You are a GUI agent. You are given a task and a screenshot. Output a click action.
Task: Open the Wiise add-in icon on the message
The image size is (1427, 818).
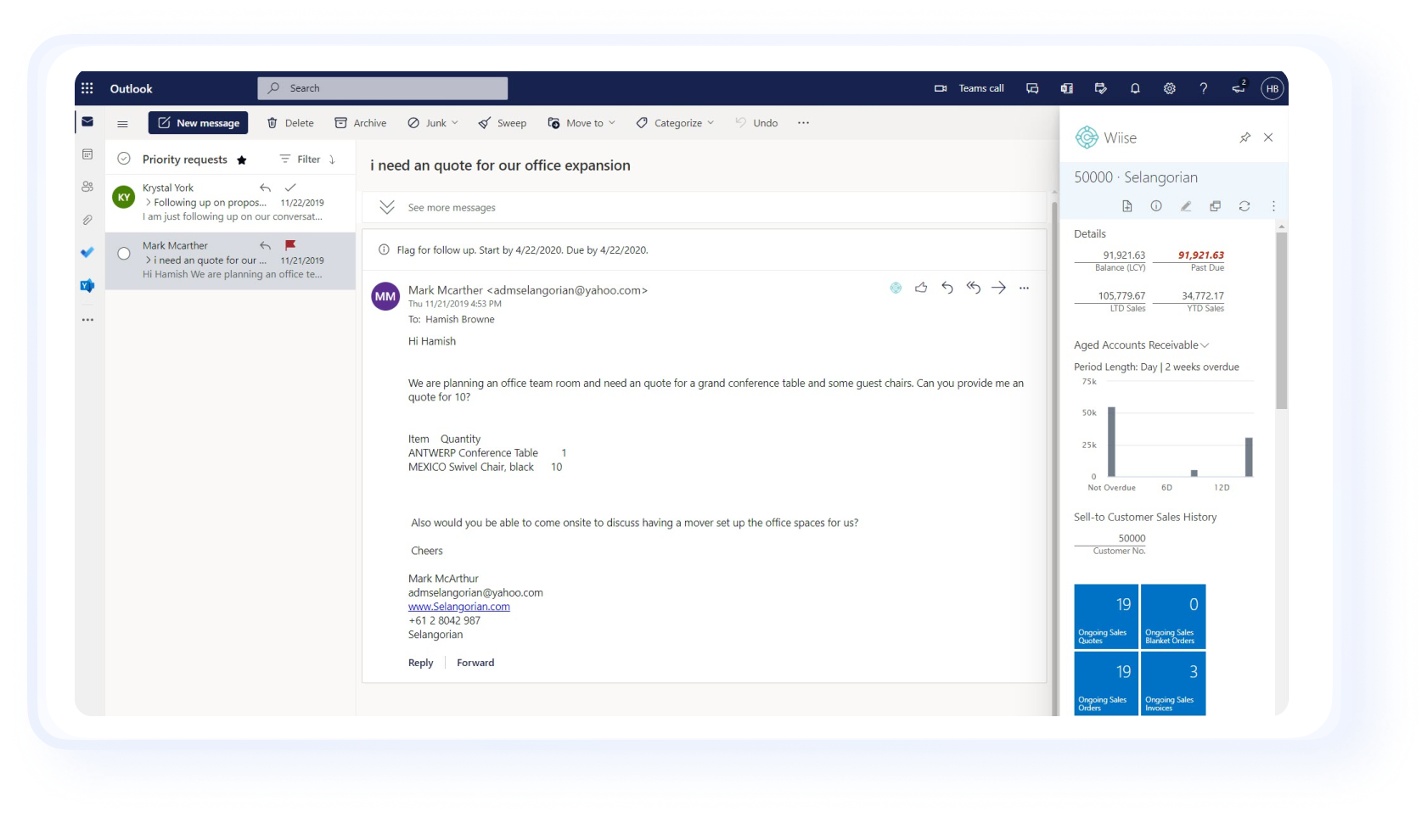click(x=896, y=288)
